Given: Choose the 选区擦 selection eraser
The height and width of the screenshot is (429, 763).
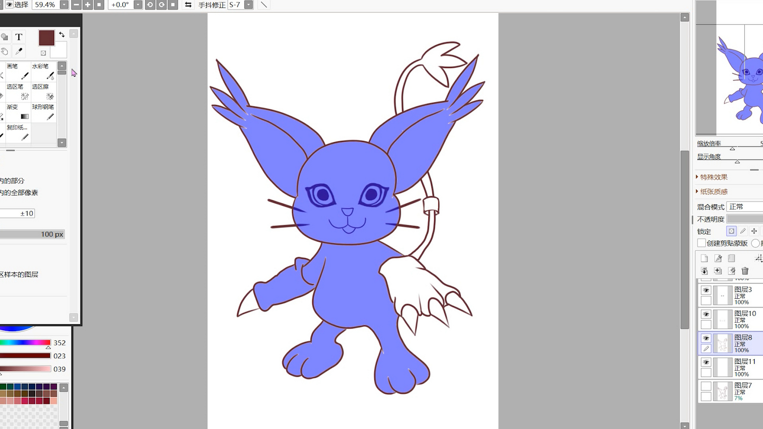Looking at the screenshot, I should tap(44, 92).
